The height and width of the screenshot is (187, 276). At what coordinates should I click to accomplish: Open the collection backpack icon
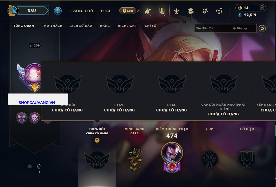190,11
